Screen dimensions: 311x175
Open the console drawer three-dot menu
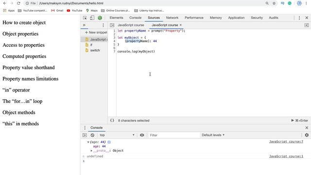[x=85, y=128]
